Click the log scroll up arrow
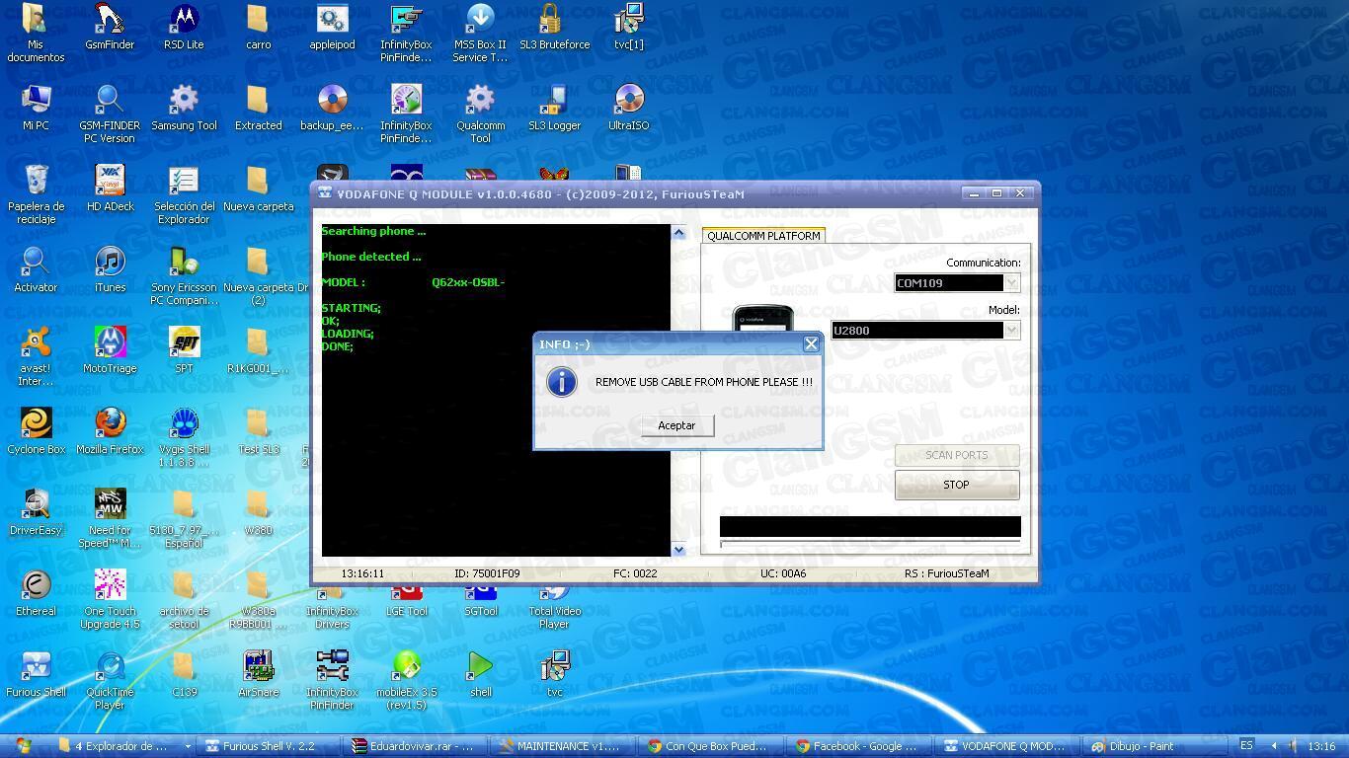This screenshot has height=758, width=1349. [678, 233]
